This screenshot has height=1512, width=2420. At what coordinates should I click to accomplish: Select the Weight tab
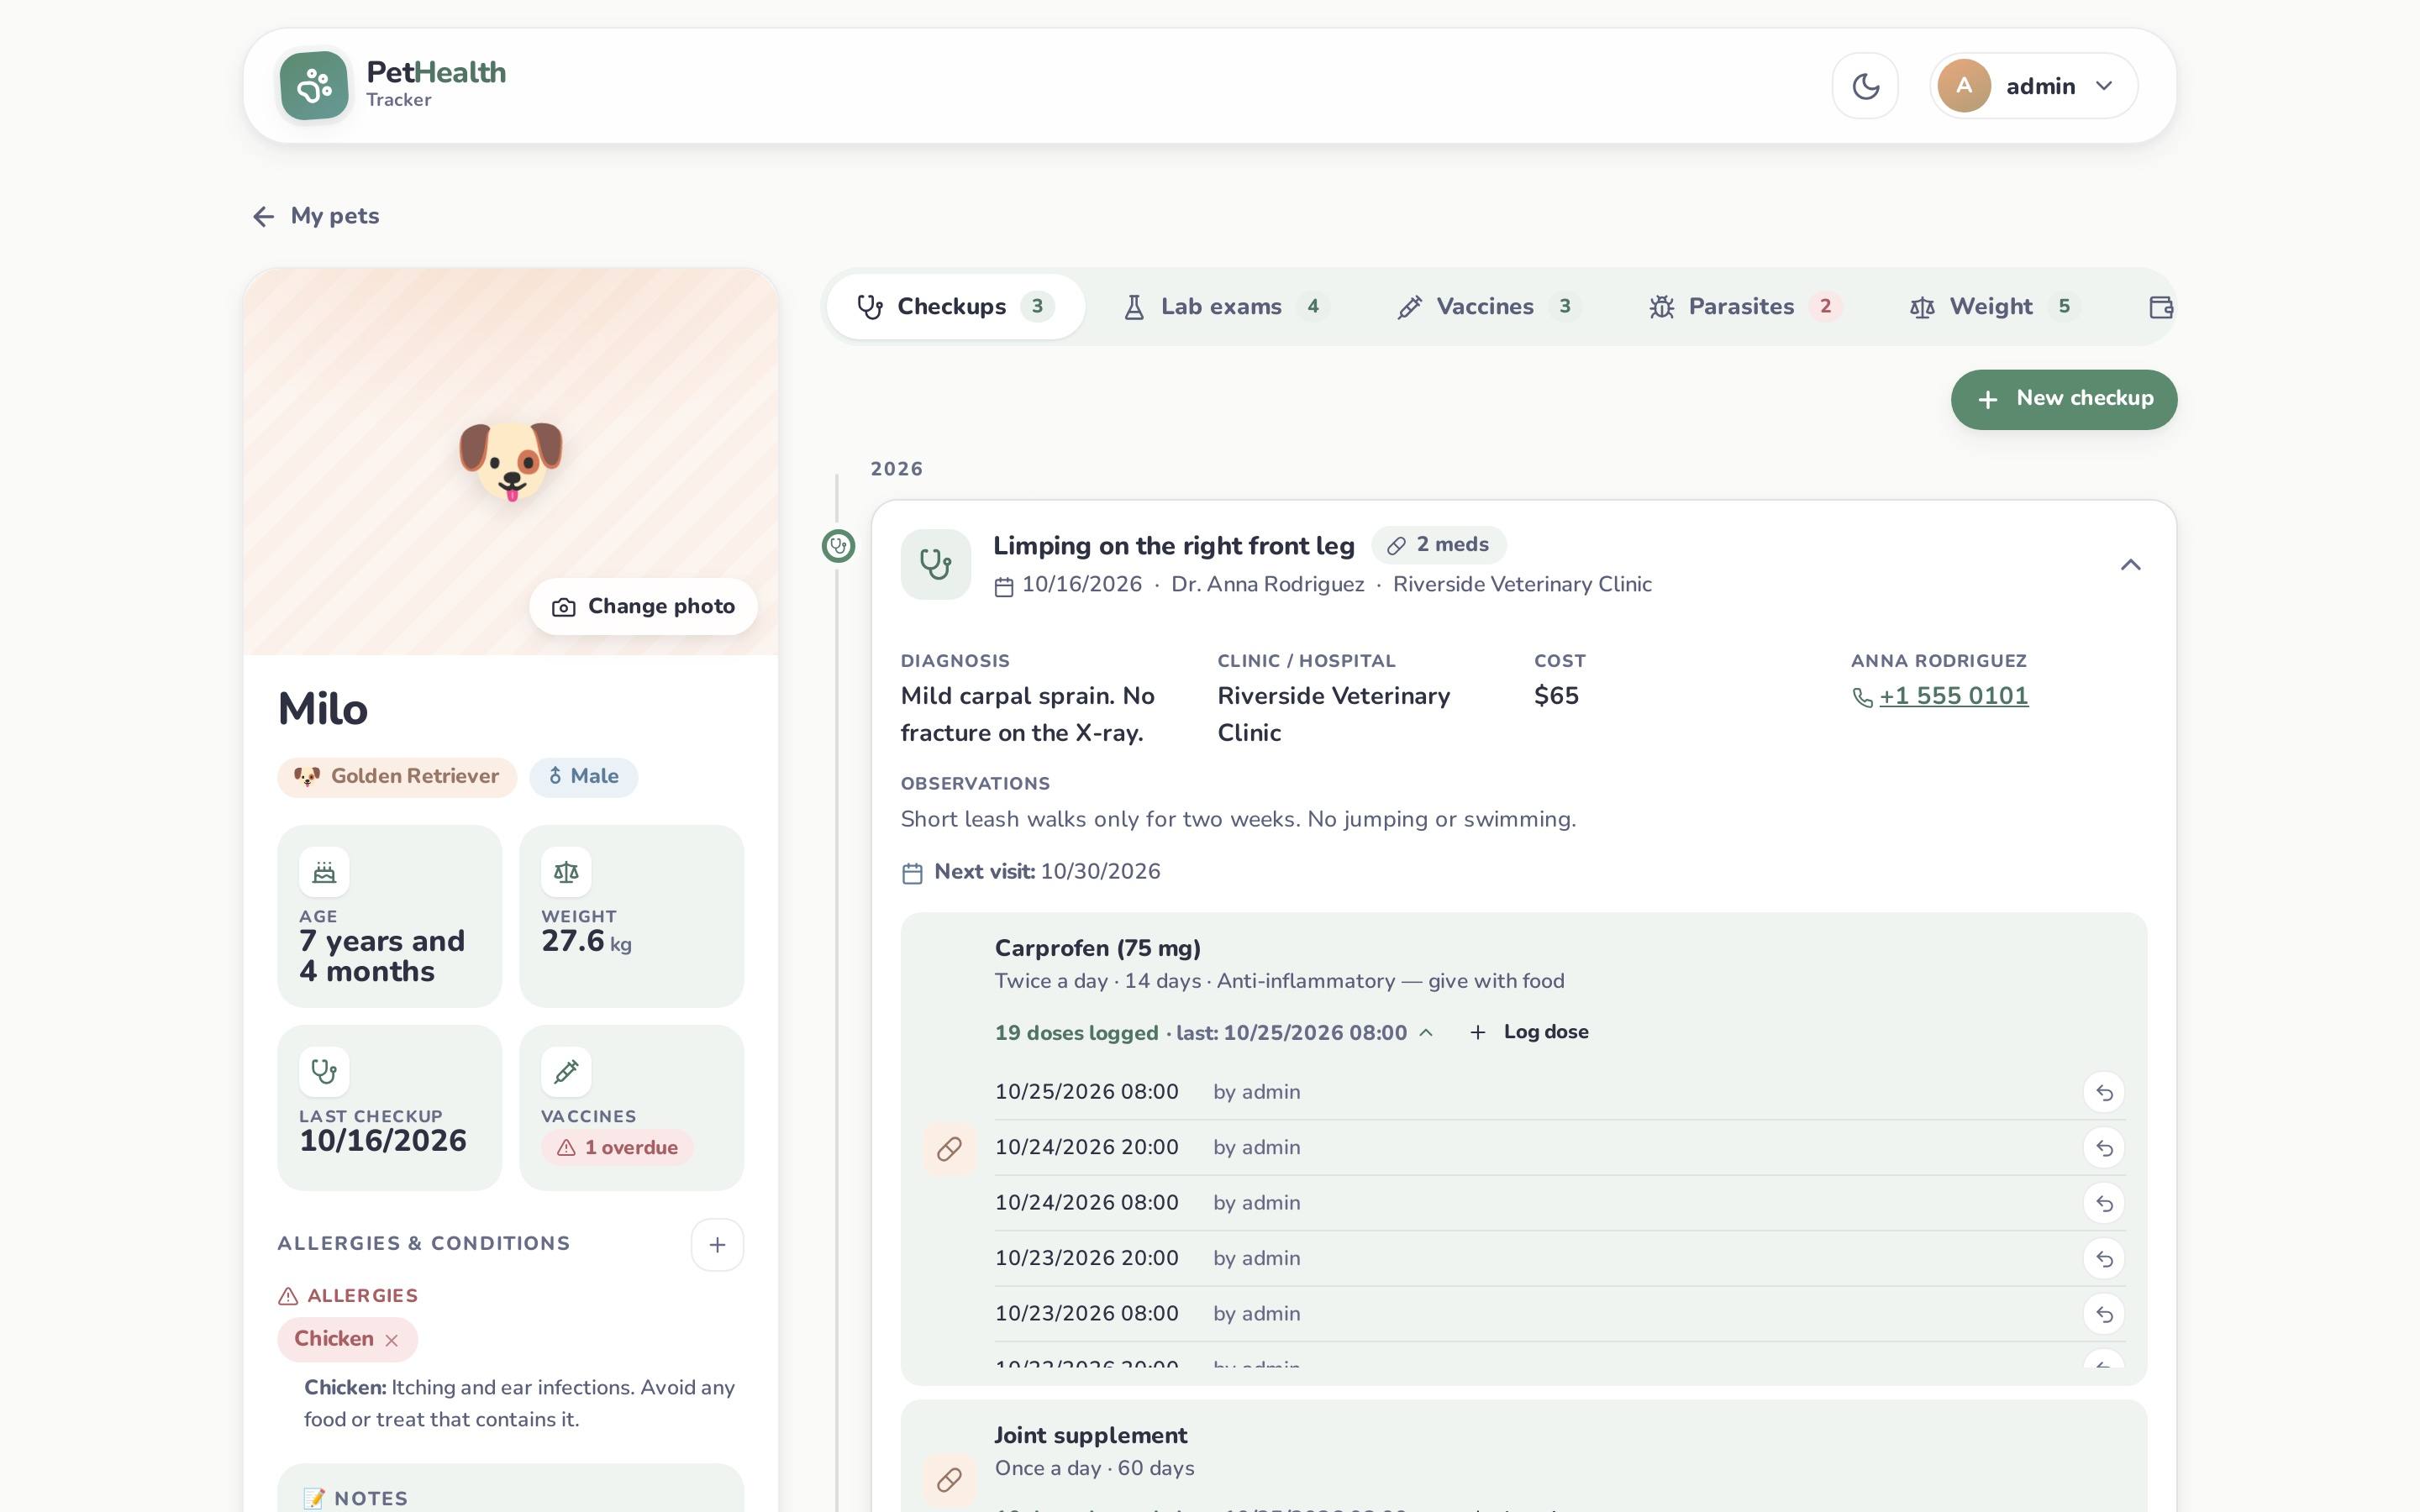1994,307
